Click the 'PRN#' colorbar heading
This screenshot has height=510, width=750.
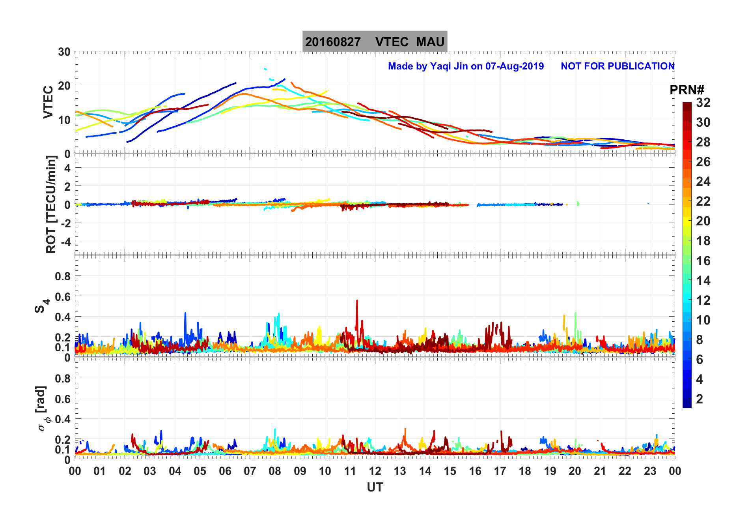(687, 90)
